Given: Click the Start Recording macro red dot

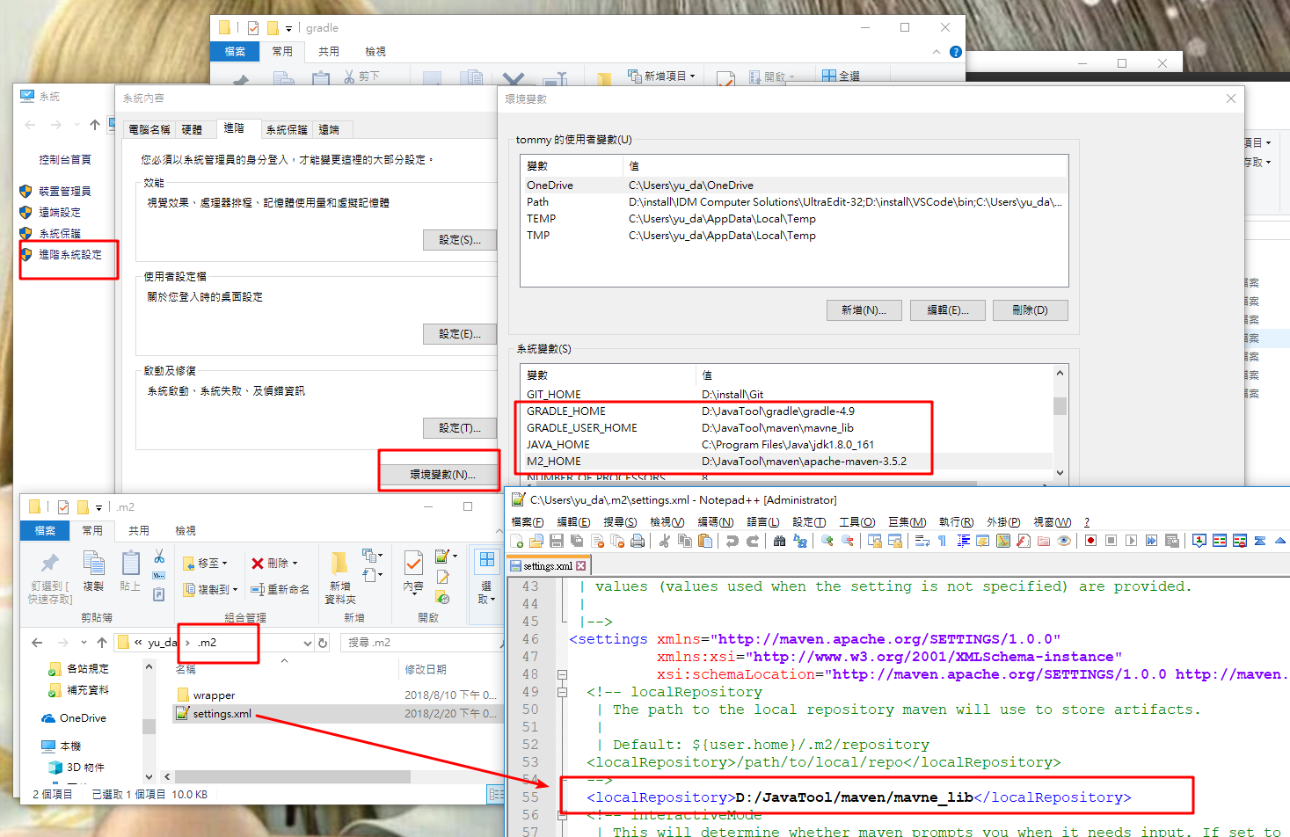Looking at the screenshot, I should click(1090, 541).
